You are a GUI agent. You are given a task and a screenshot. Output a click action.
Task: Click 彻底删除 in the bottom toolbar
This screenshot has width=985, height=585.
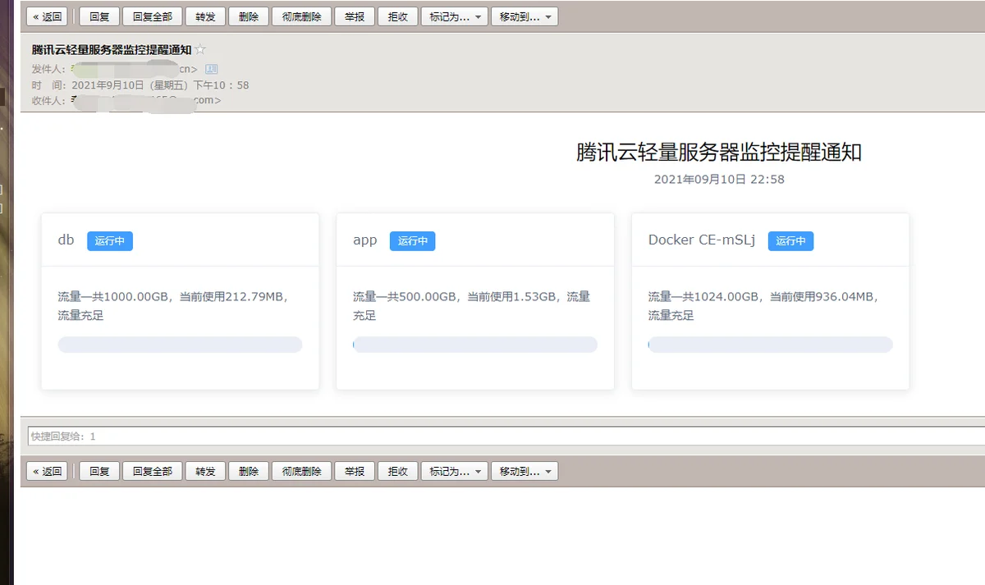301,471
